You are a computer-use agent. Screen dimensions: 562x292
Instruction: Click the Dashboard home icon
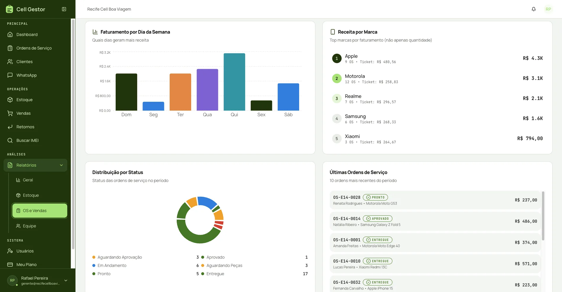(x=10, y=35)
